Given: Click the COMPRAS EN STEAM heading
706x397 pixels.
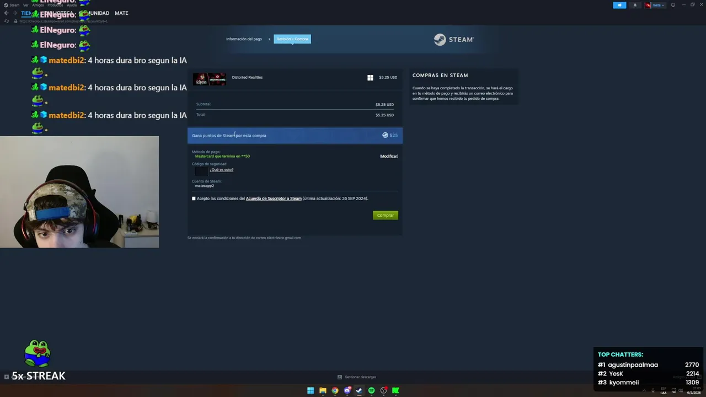Looking at the screenshot, I should (x=440, y=75).
